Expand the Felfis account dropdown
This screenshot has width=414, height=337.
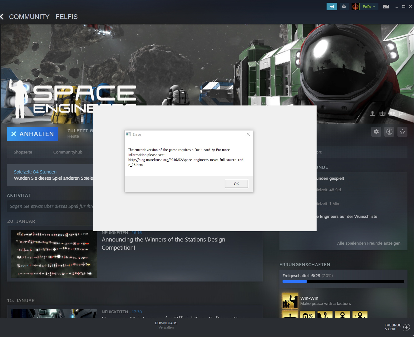click(x=369, y=7)
